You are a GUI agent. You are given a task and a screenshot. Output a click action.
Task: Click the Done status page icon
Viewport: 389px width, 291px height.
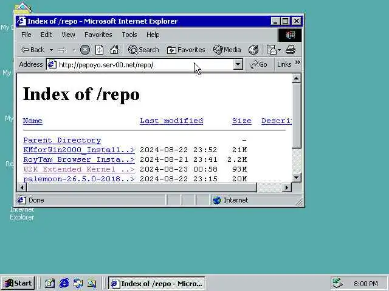21,200
